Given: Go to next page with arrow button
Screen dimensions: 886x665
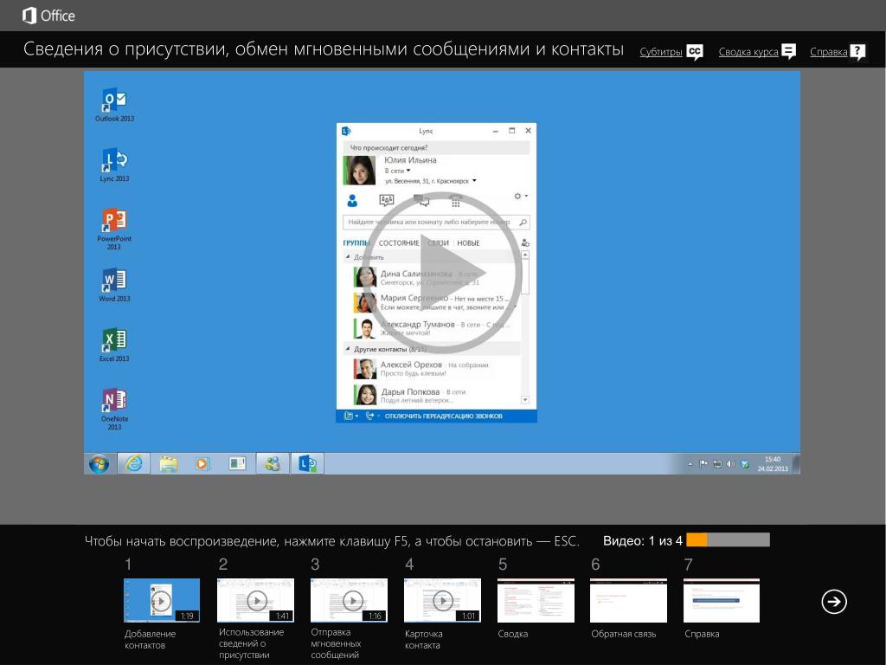Looking at the screenshot, I should [833, 601].
